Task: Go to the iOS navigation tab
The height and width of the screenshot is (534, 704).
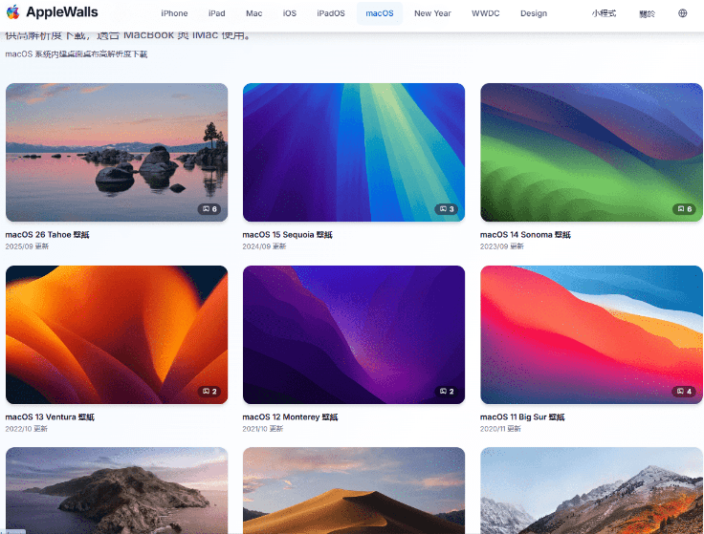Action: tap(290, 13)
